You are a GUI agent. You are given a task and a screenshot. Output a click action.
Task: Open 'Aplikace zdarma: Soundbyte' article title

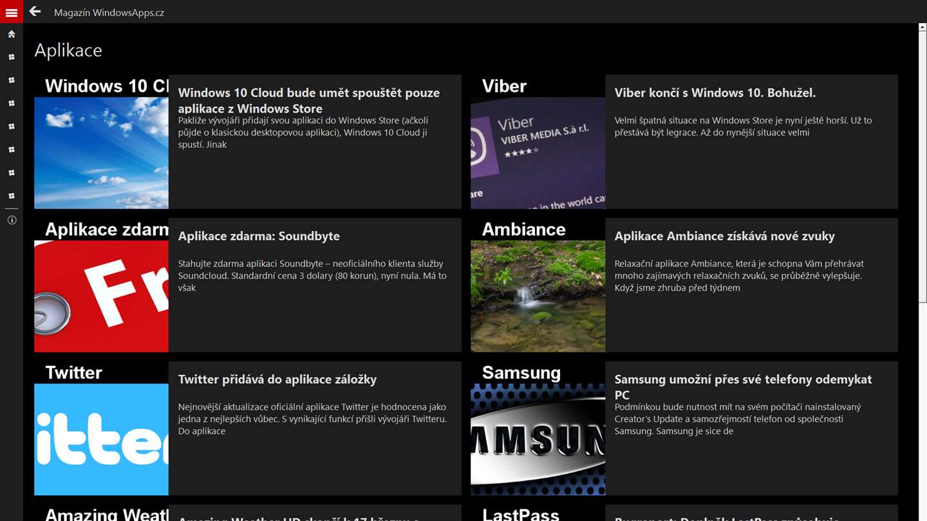(259, 236)
